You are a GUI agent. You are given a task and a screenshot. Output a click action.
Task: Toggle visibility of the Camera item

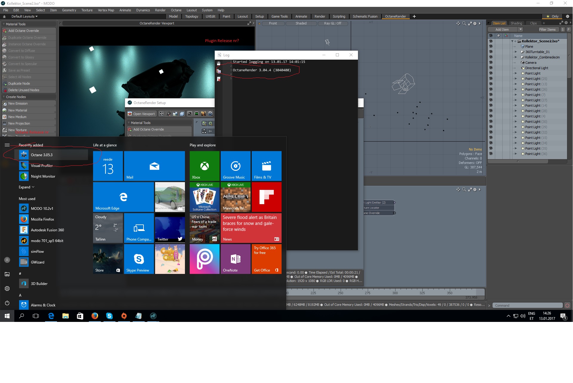491,63
